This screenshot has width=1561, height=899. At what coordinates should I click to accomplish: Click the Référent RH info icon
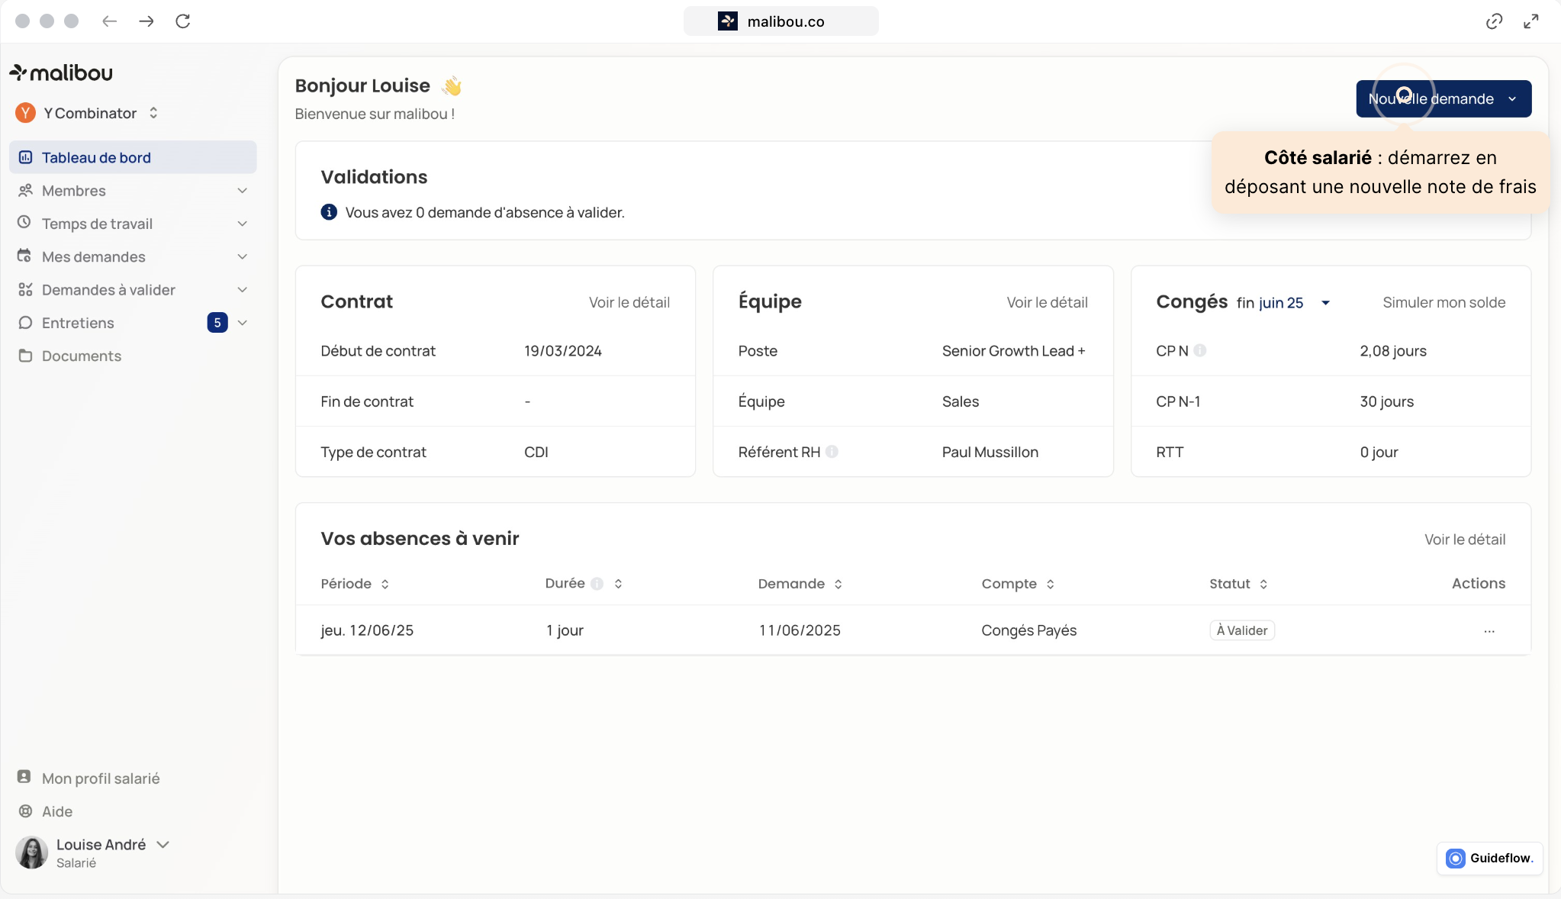[x=832, y=452]
